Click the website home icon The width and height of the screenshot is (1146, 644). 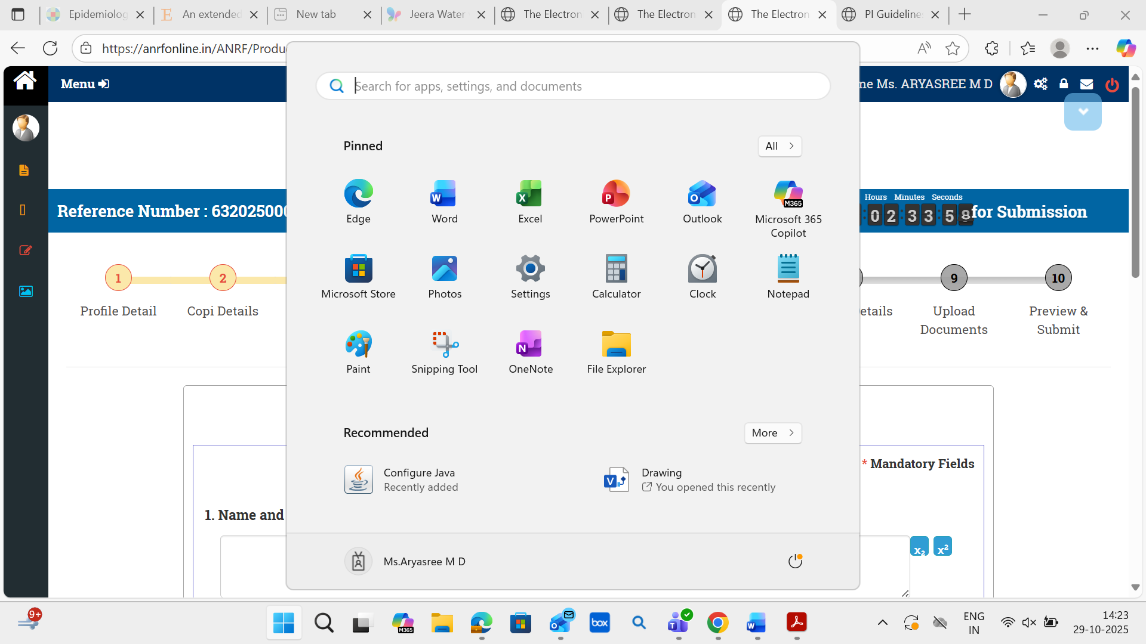tap(25, 80)
